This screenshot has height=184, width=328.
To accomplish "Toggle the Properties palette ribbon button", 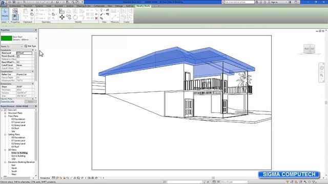I will coord(15,17).
